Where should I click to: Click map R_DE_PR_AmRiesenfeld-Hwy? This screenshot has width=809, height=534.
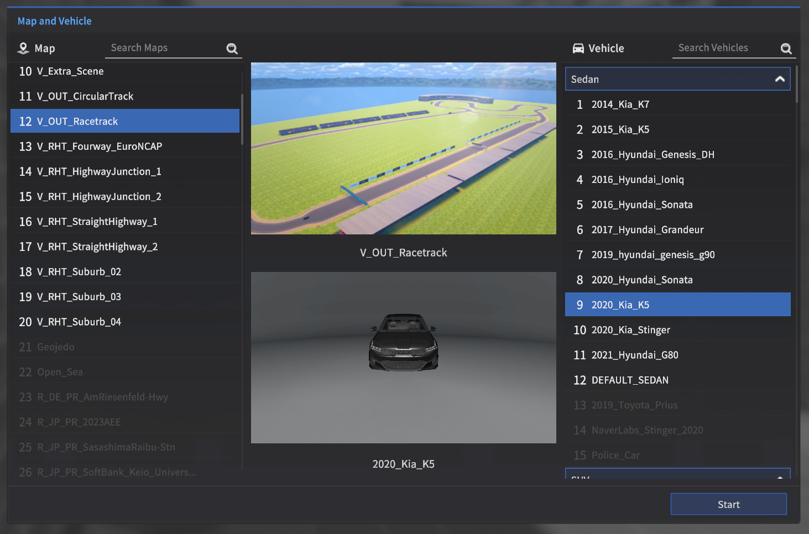pyautogui.click(x=125, y=397)
